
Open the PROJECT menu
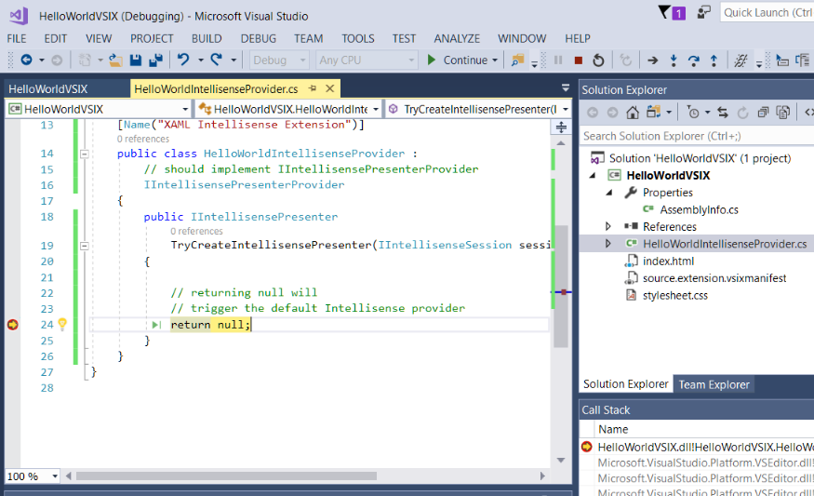152,38
